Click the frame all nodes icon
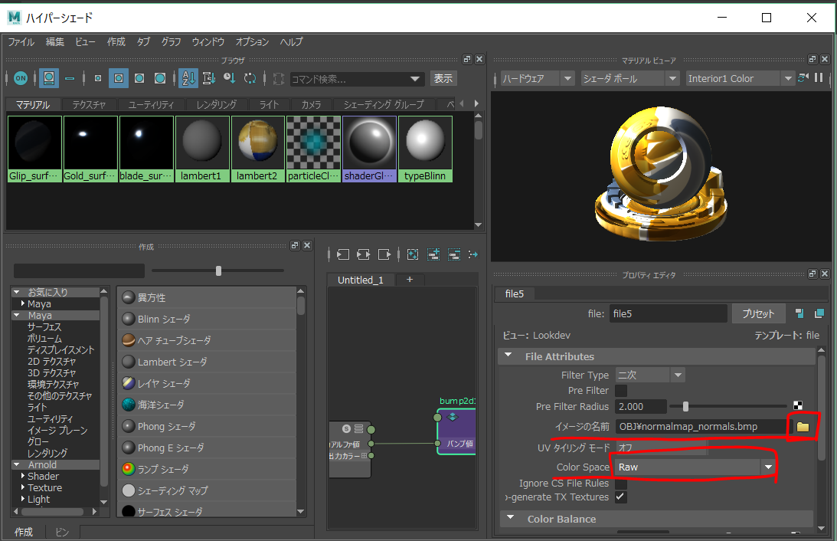This screenshot has height=541, width=837. pyautogui.click(x=413, y=254)
